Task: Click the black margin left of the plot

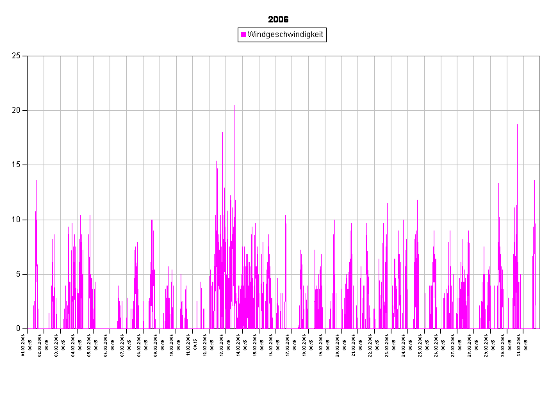Action: pyautogui.click(x=13, y=192)
